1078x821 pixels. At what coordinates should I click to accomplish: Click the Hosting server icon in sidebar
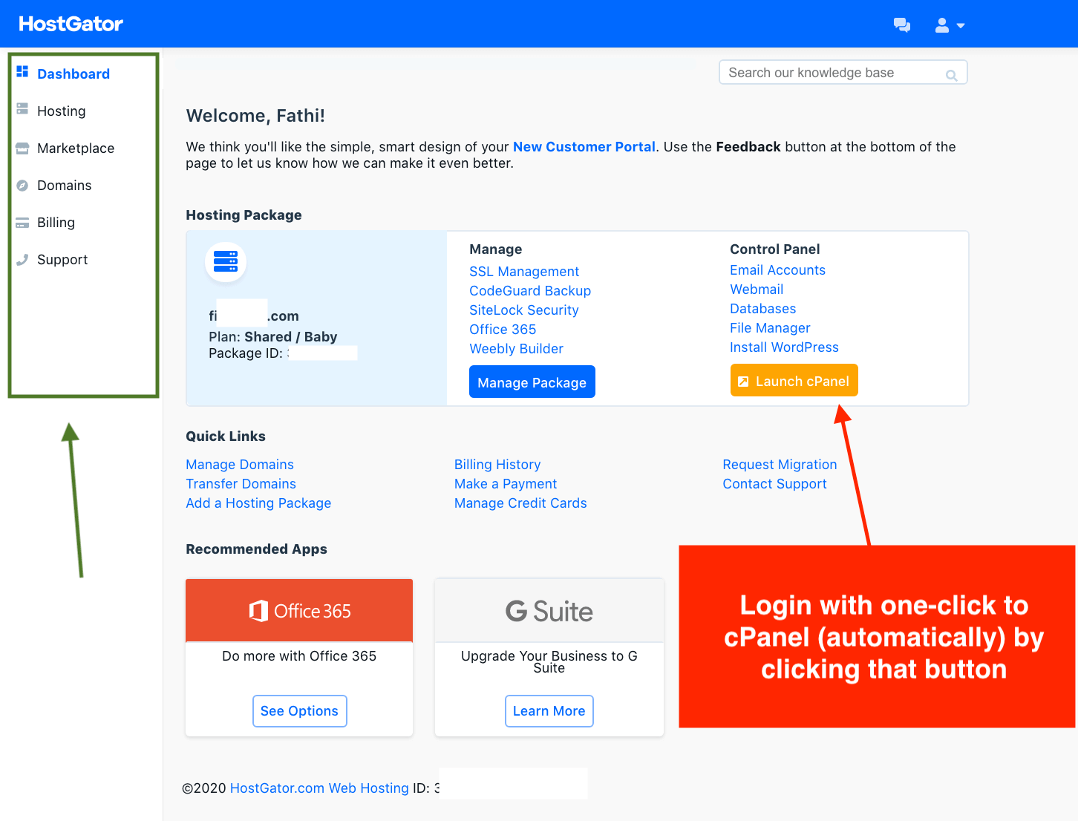22,109
